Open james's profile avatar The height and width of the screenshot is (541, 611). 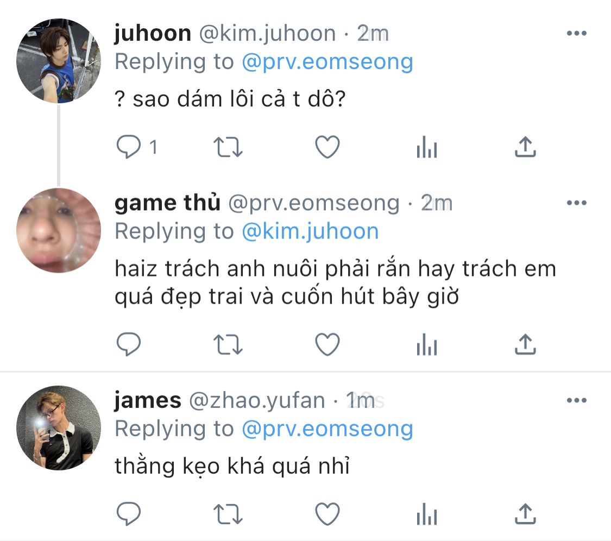coord(59,428)
